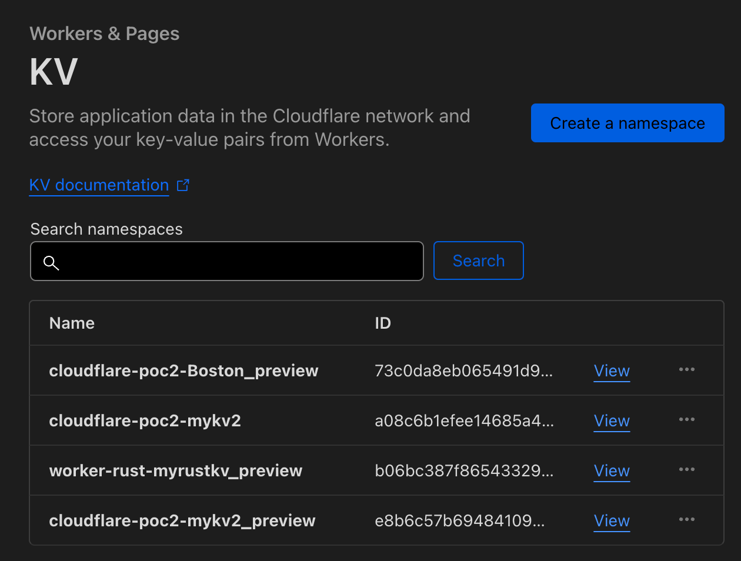View the cloudflare-poc2-mykv2_preview namespace
The width and height of the screenshot is (741, 561).
[x=612, y=521]
